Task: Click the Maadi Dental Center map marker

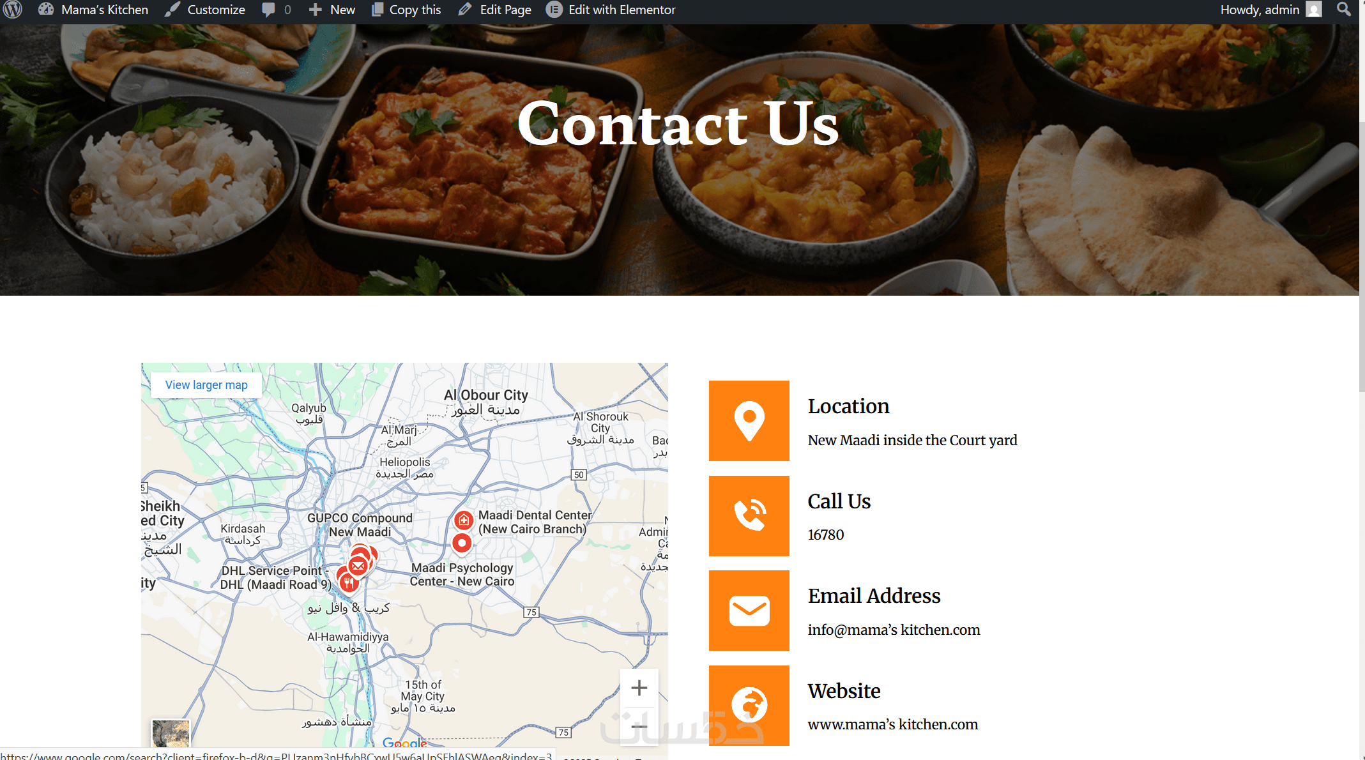Action: [x=464, y=521]
